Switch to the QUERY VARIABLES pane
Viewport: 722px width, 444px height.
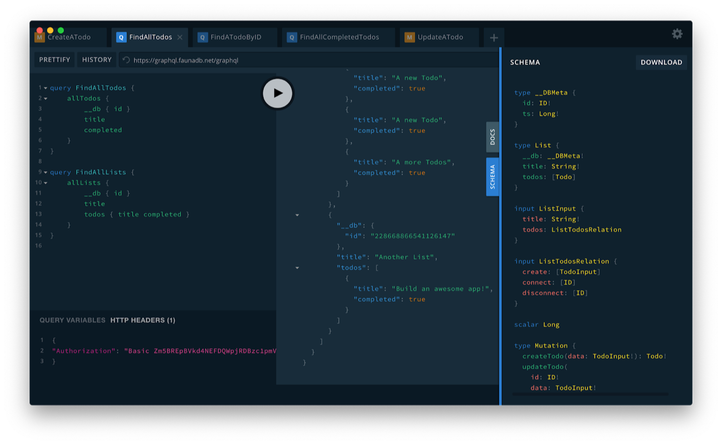click(72, 320)
